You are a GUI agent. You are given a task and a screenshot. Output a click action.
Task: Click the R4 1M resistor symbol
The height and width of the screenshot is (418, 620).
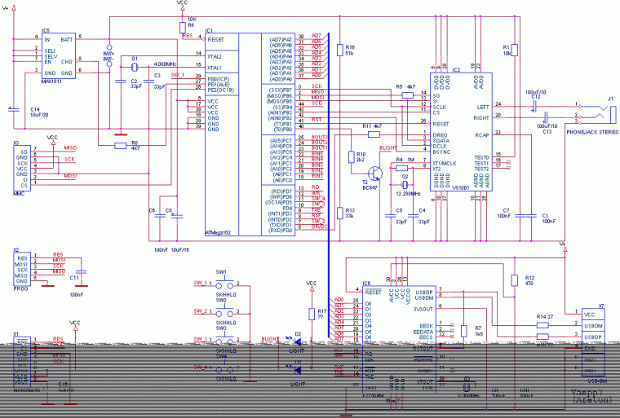click(x=401, y=169)
